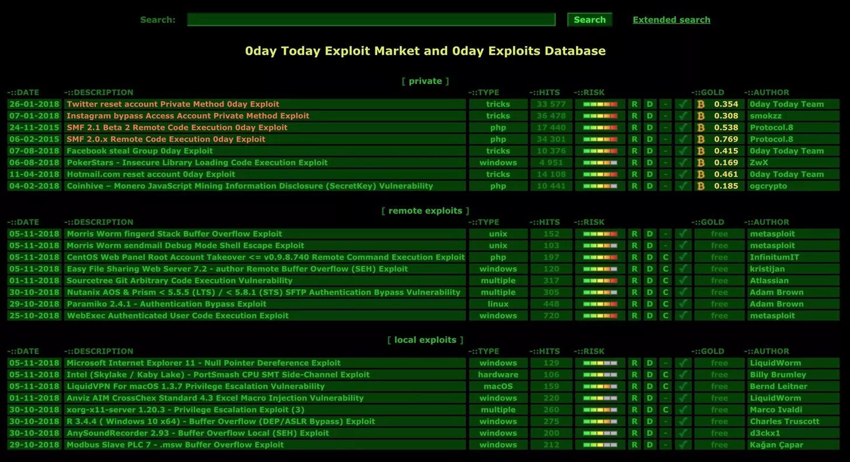Click Bitcoin icon in SMF 2.0.x row
The height and width of the screenshot is (462, 850).
(701, 139)
